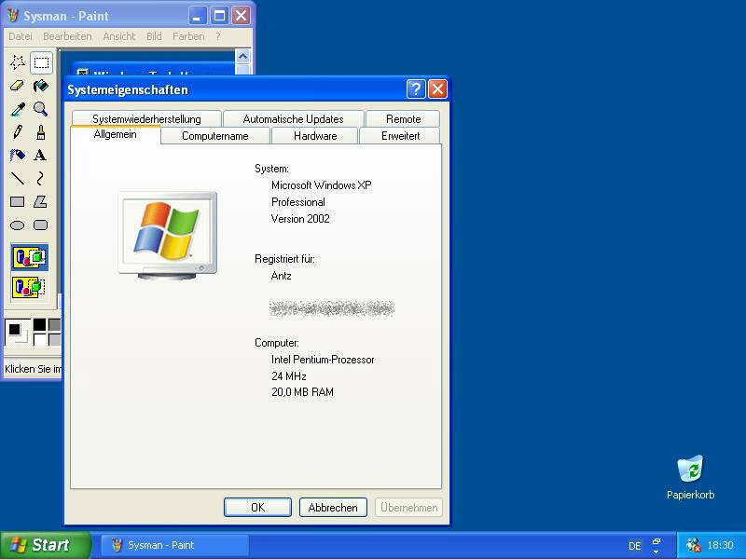Click the text "Intel Pentium-Prozessor"
Viewport: 746px width, 559px height.
[x=323, y=360]
